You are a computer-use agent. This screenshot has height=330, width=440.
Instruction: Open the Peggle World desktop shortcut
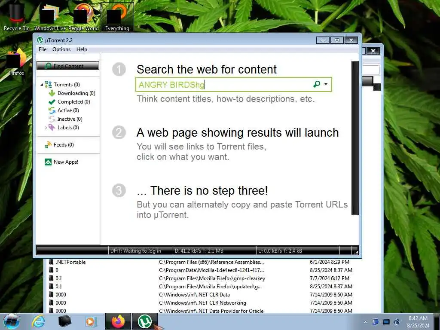pos(83,16)
